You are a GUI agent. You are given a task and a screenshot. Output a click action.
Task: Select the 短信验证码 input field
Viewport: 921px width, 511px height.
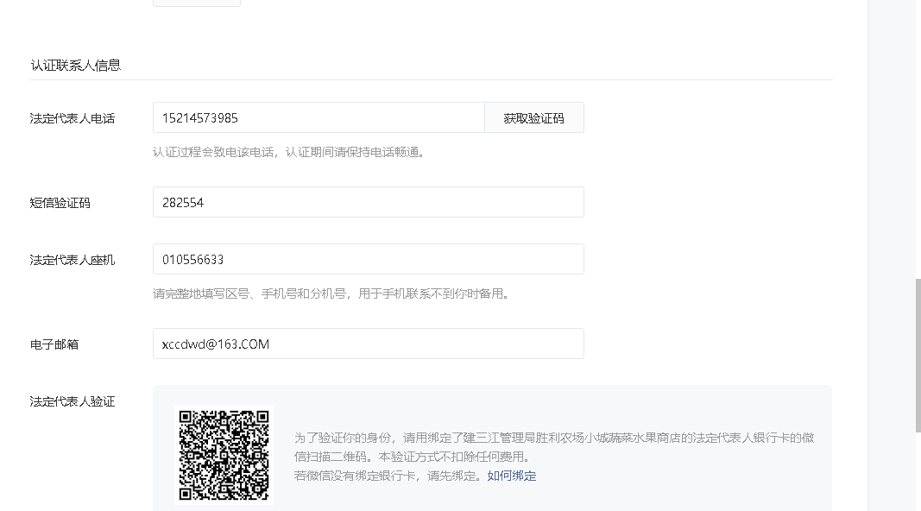click(369, 202)
